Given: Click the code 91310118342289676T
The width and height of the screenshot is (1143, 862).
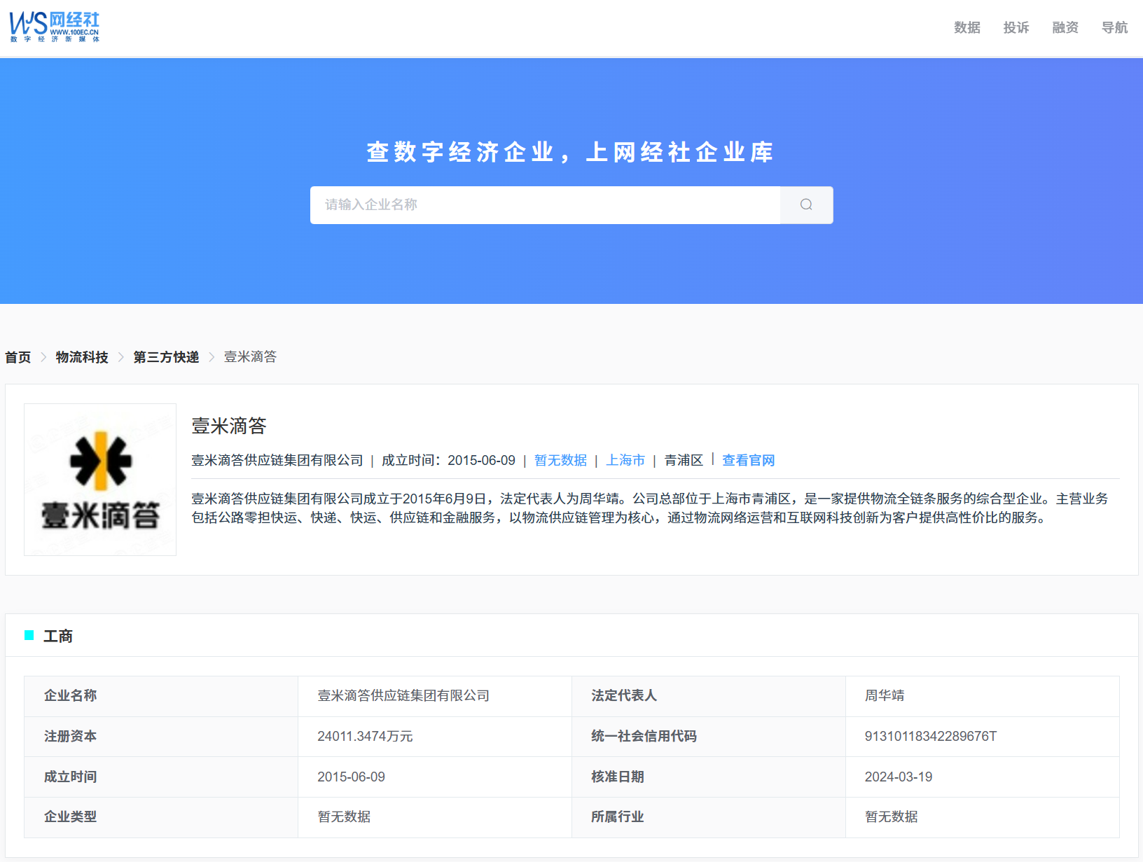Looking at the screenshot, I should point(930,737).
